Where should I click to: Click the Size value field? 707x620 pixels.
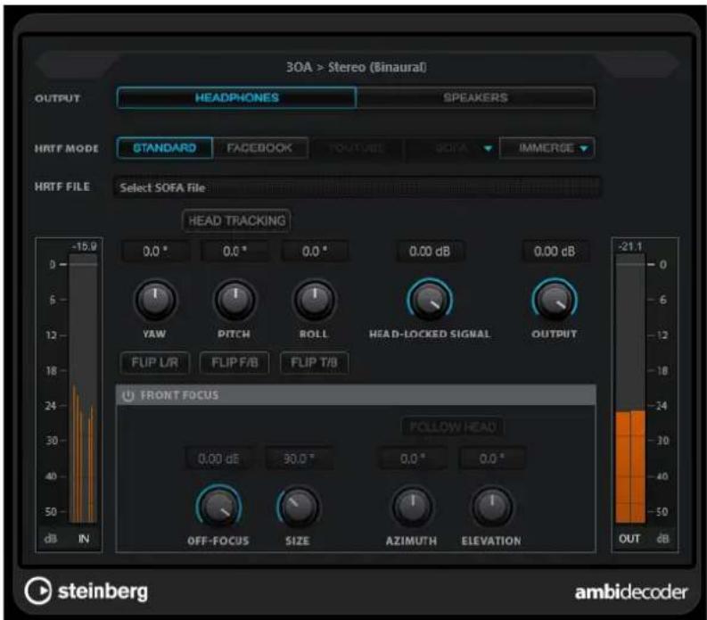click(x=299, y=459)
